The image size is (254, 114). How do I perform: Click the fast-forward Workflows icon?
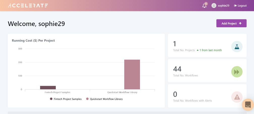tap(237, 72)
